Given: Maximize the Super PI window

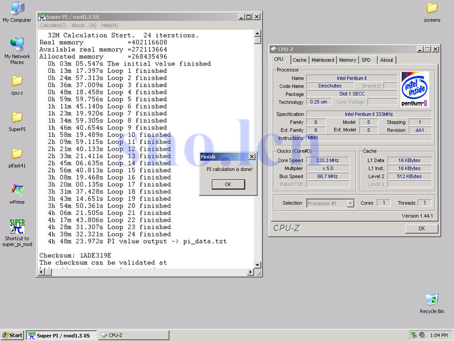Looking at the screenshot, I should [x=249, y=17].
